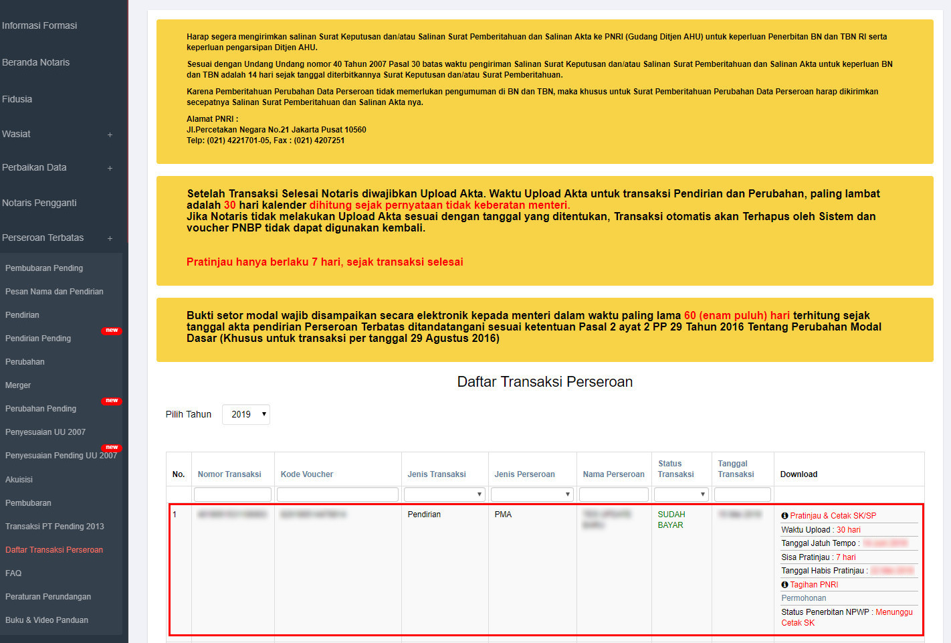
Task: Open FAQ sidebar link
Action: click(x=13, y=573)
